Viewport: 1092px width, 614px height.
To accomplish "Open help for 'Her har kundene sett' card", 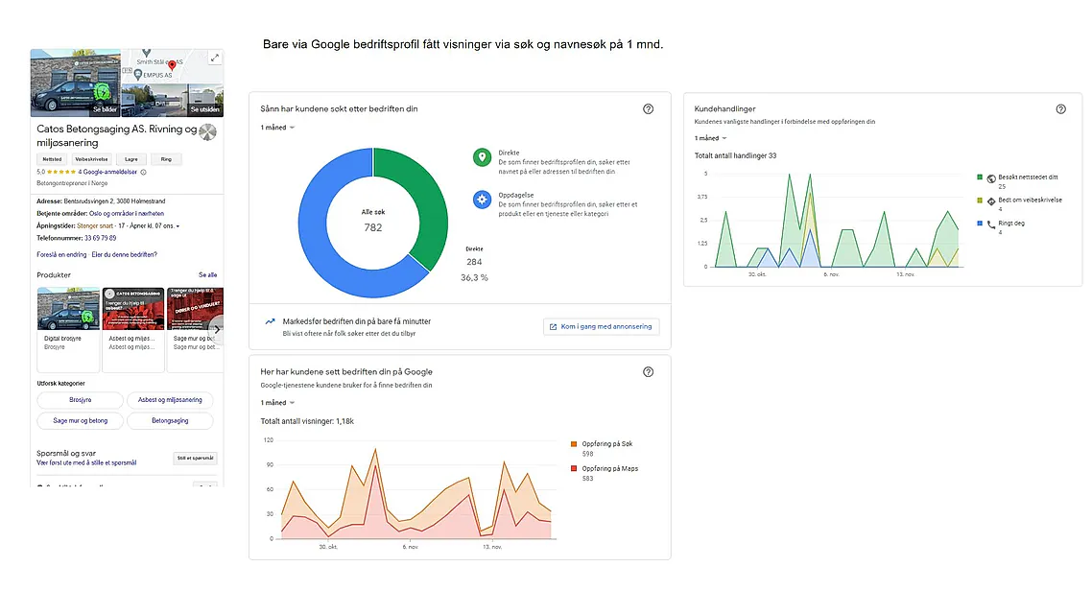I will (649, 371).
